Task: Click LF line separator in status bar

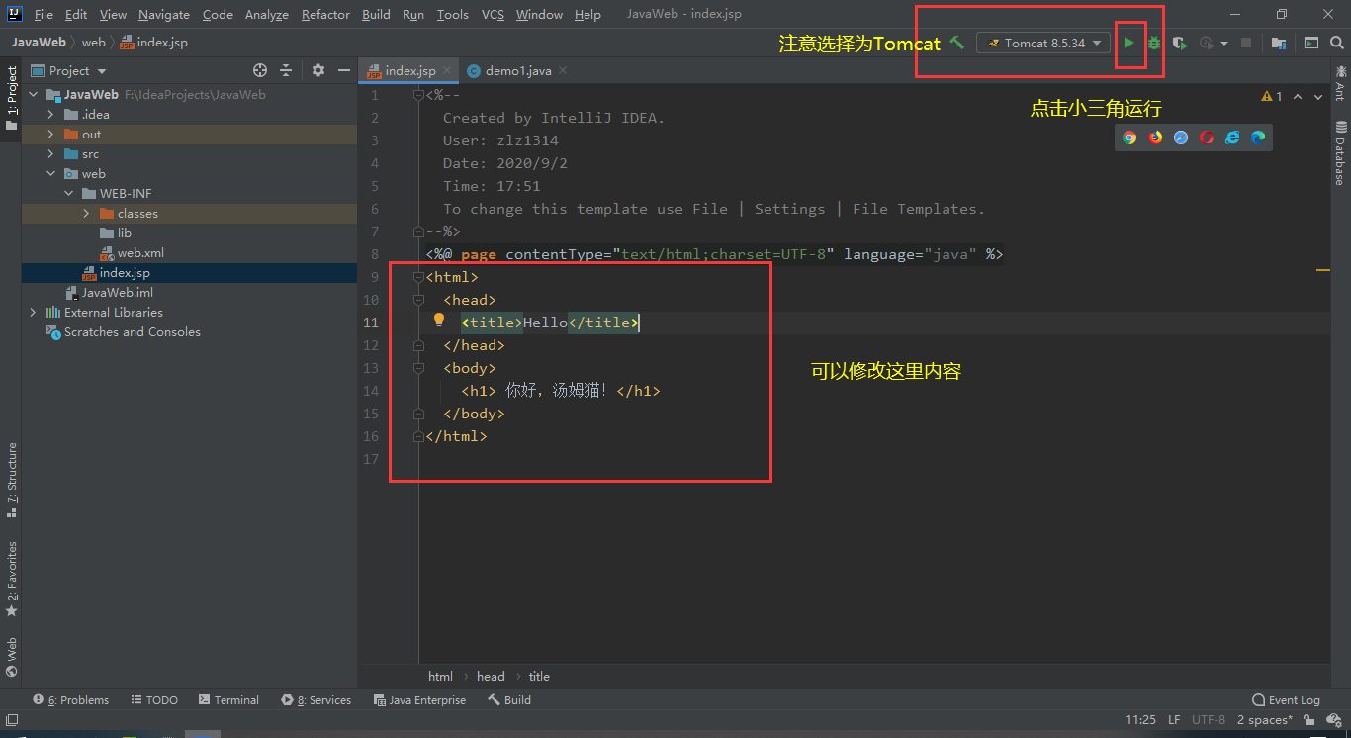Action: [x=1174, y=720]
